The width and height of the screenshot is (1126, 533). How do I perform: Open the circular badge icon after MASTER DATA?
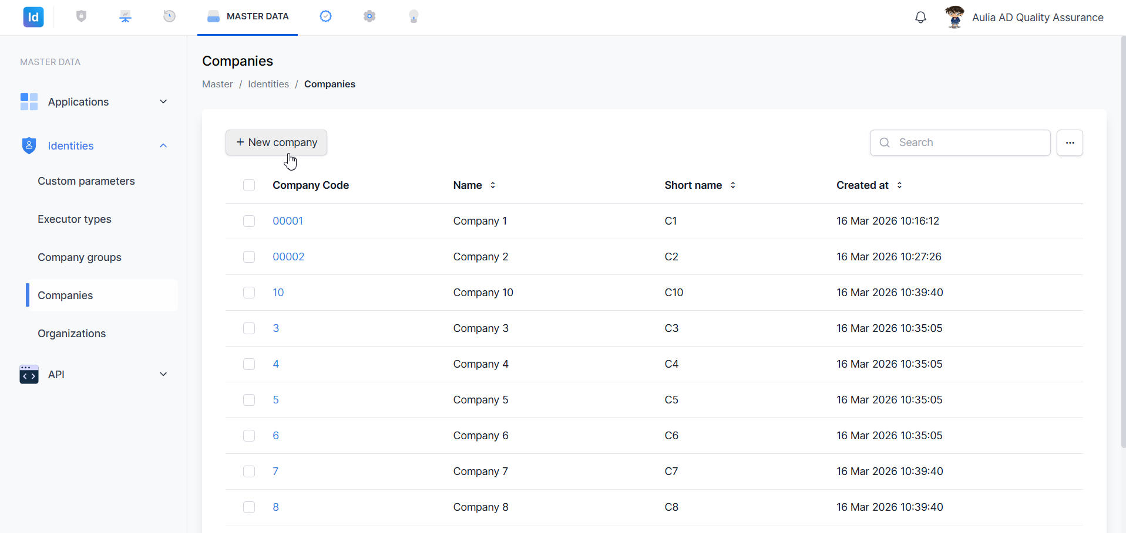(x=325, y=16)
